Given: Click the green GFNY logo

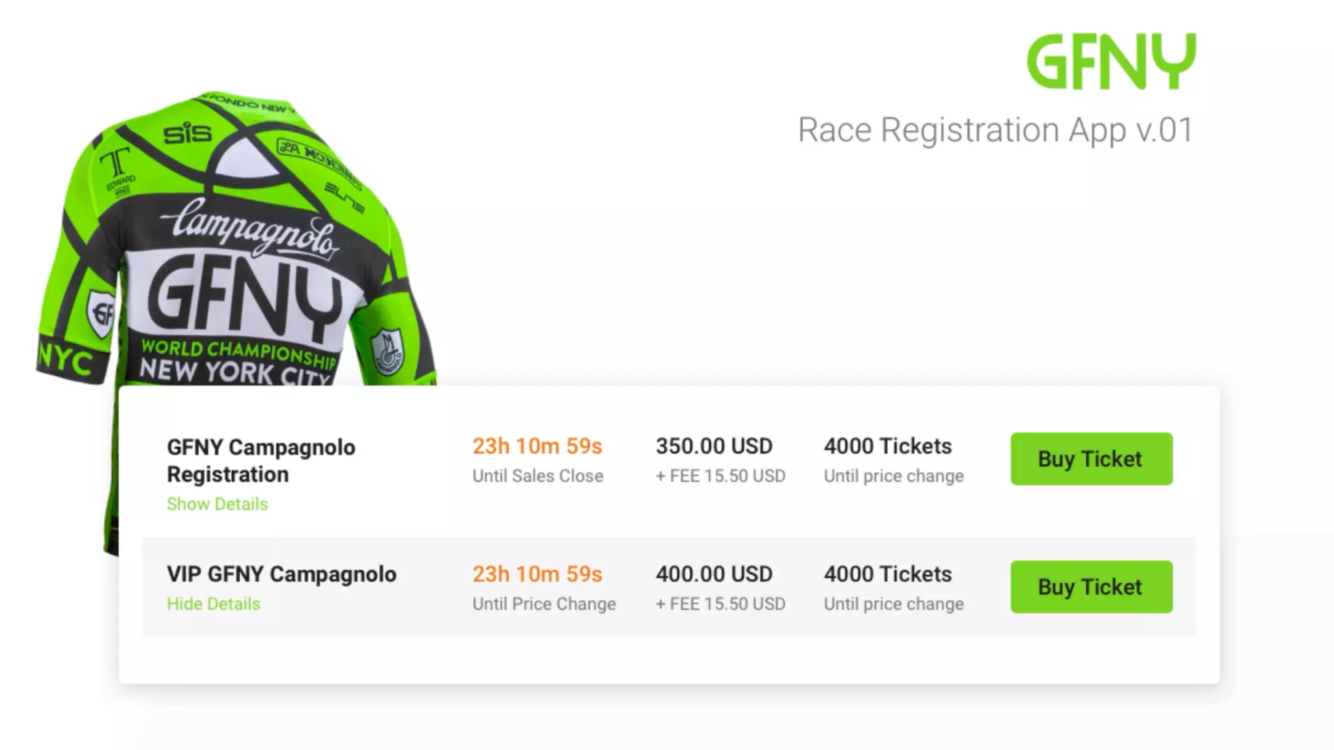Looking at the screenshot, I should tap(1111, 62).
